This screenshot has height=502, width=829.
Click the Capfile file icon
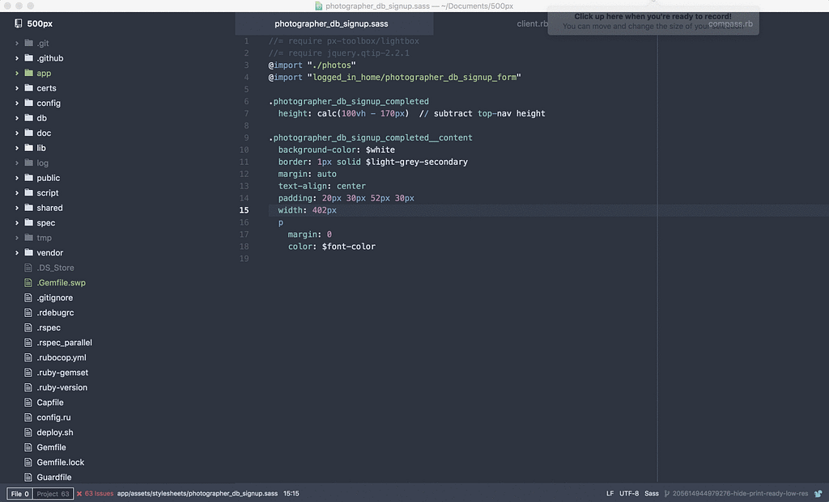28,403
